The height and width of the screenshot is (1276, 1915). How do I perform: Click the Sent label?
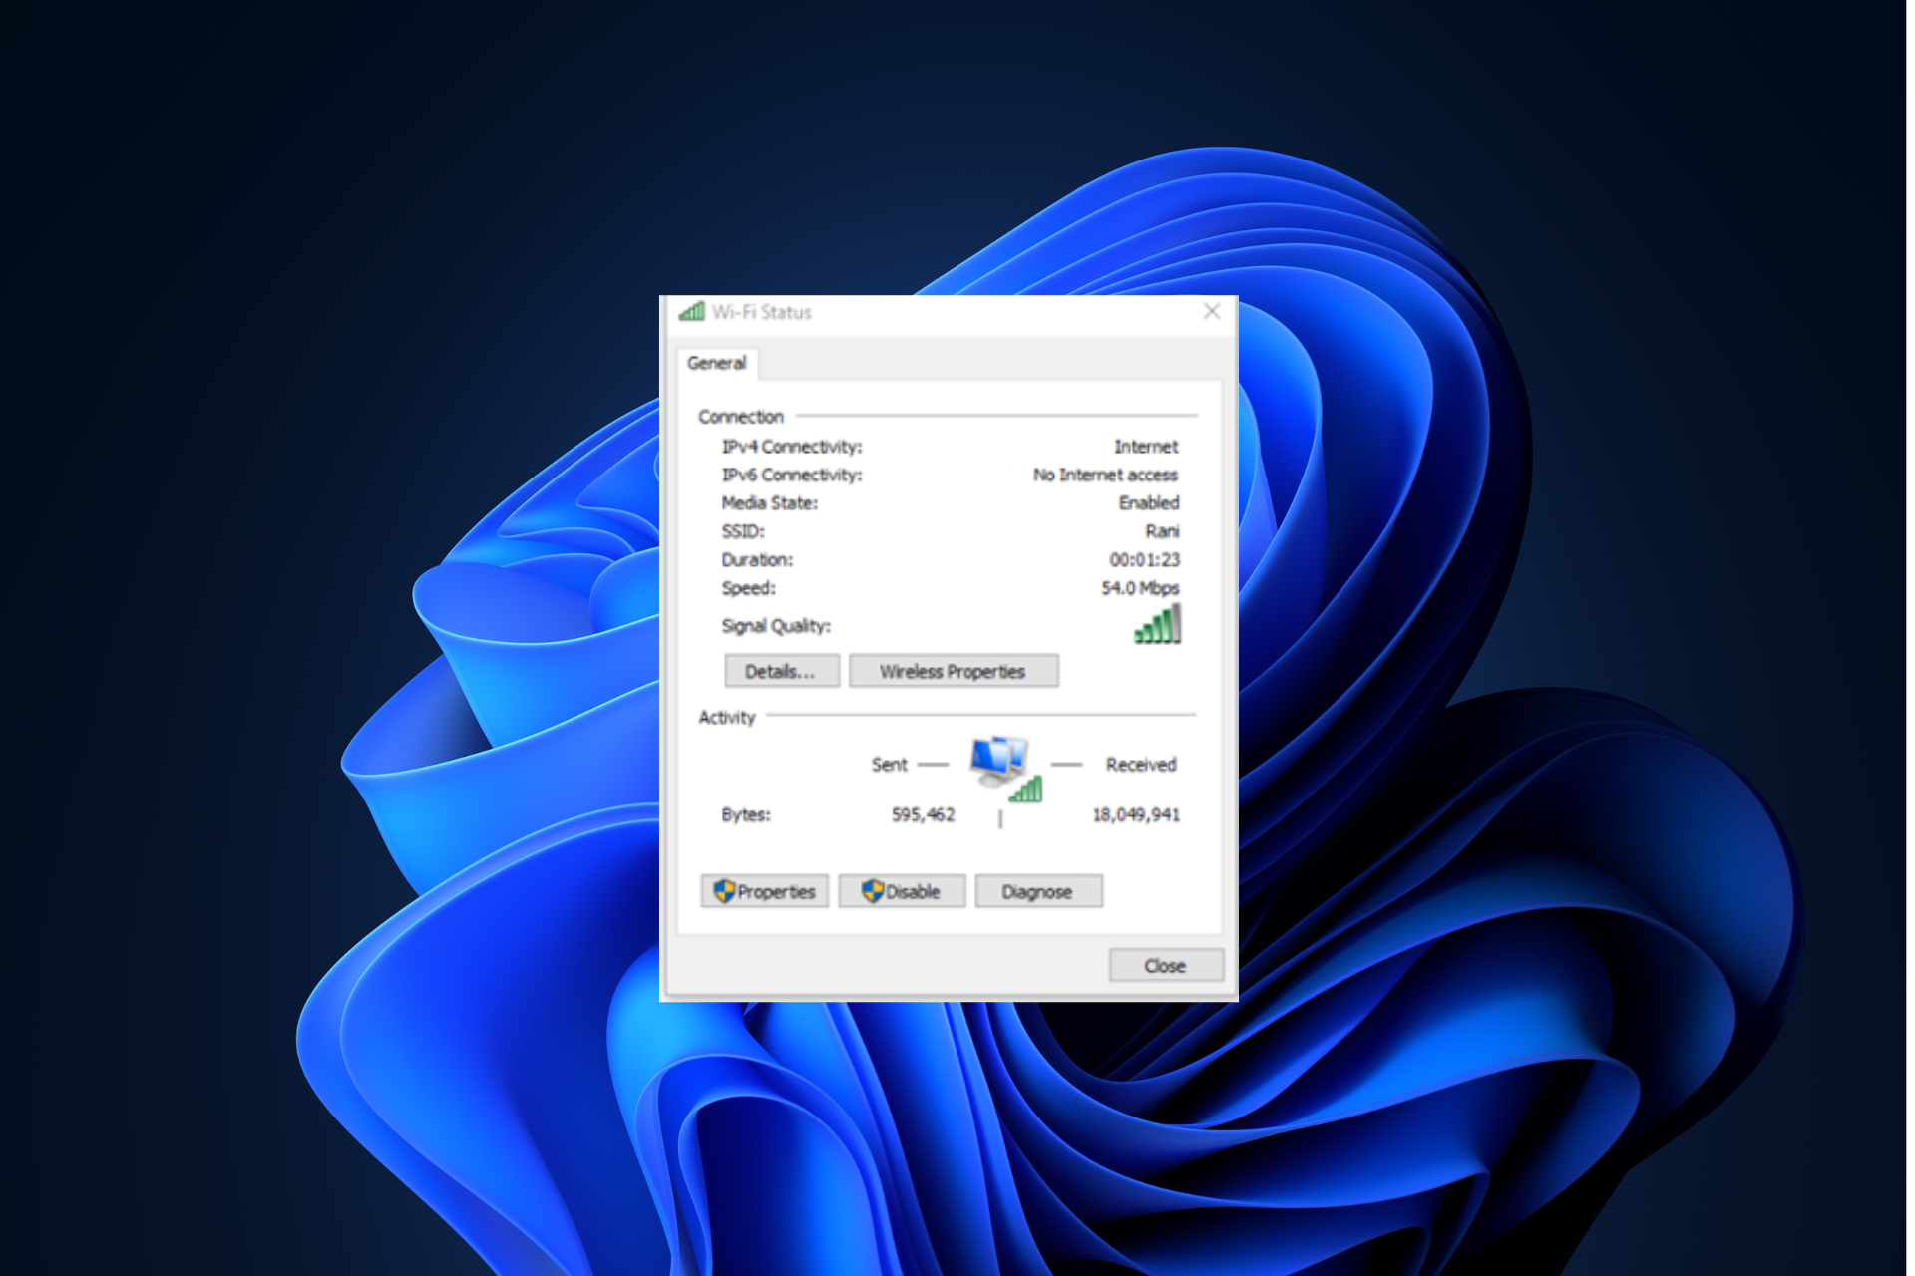(889, 765)
